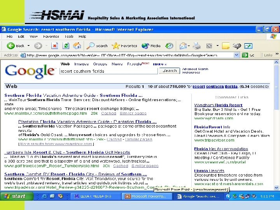Click More results from www.maintour.com
Image resolution: width=280 pixels, height=210 pixels.
56,144
